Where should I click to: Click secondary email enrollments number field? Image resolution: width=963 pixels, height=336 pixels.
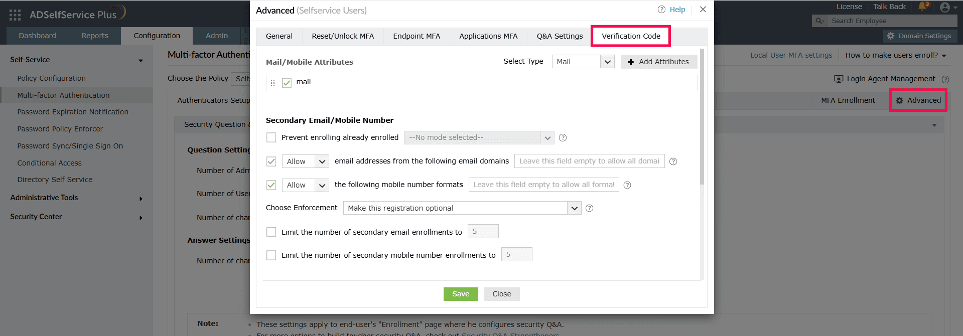coord(483,231)
